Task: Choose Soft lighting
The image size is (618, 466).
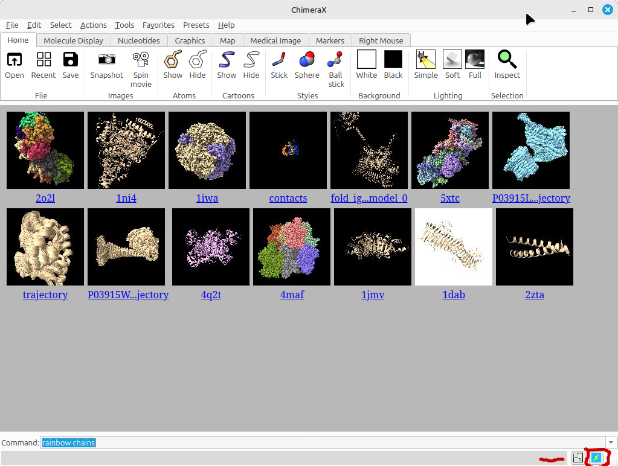Action: coord(452,60)
